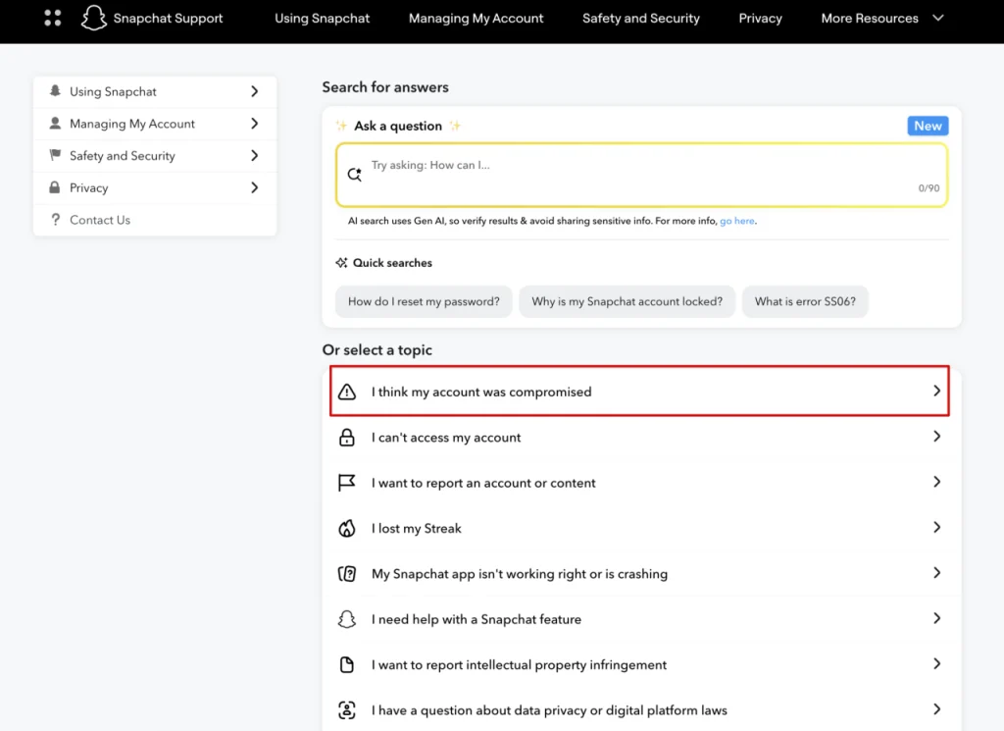Click the flag icon beside Safety and Security
The height and width of the screenshot is (731, 1004).
point(55,155)
